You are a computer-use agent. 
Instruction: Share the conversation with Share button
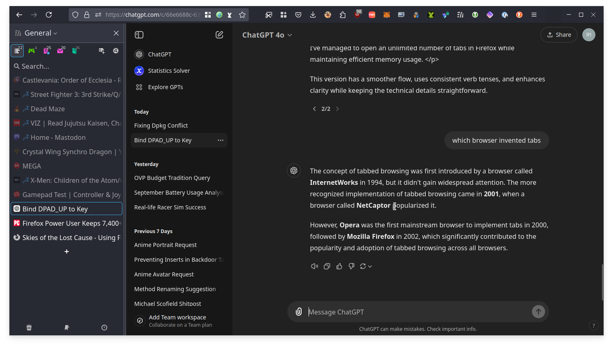pyautogui.click(x=559, y=35)
